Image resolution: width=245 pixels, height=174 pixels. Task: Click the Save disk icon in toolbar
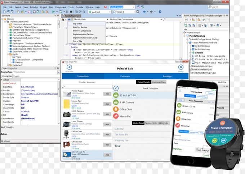pos(29,12)
